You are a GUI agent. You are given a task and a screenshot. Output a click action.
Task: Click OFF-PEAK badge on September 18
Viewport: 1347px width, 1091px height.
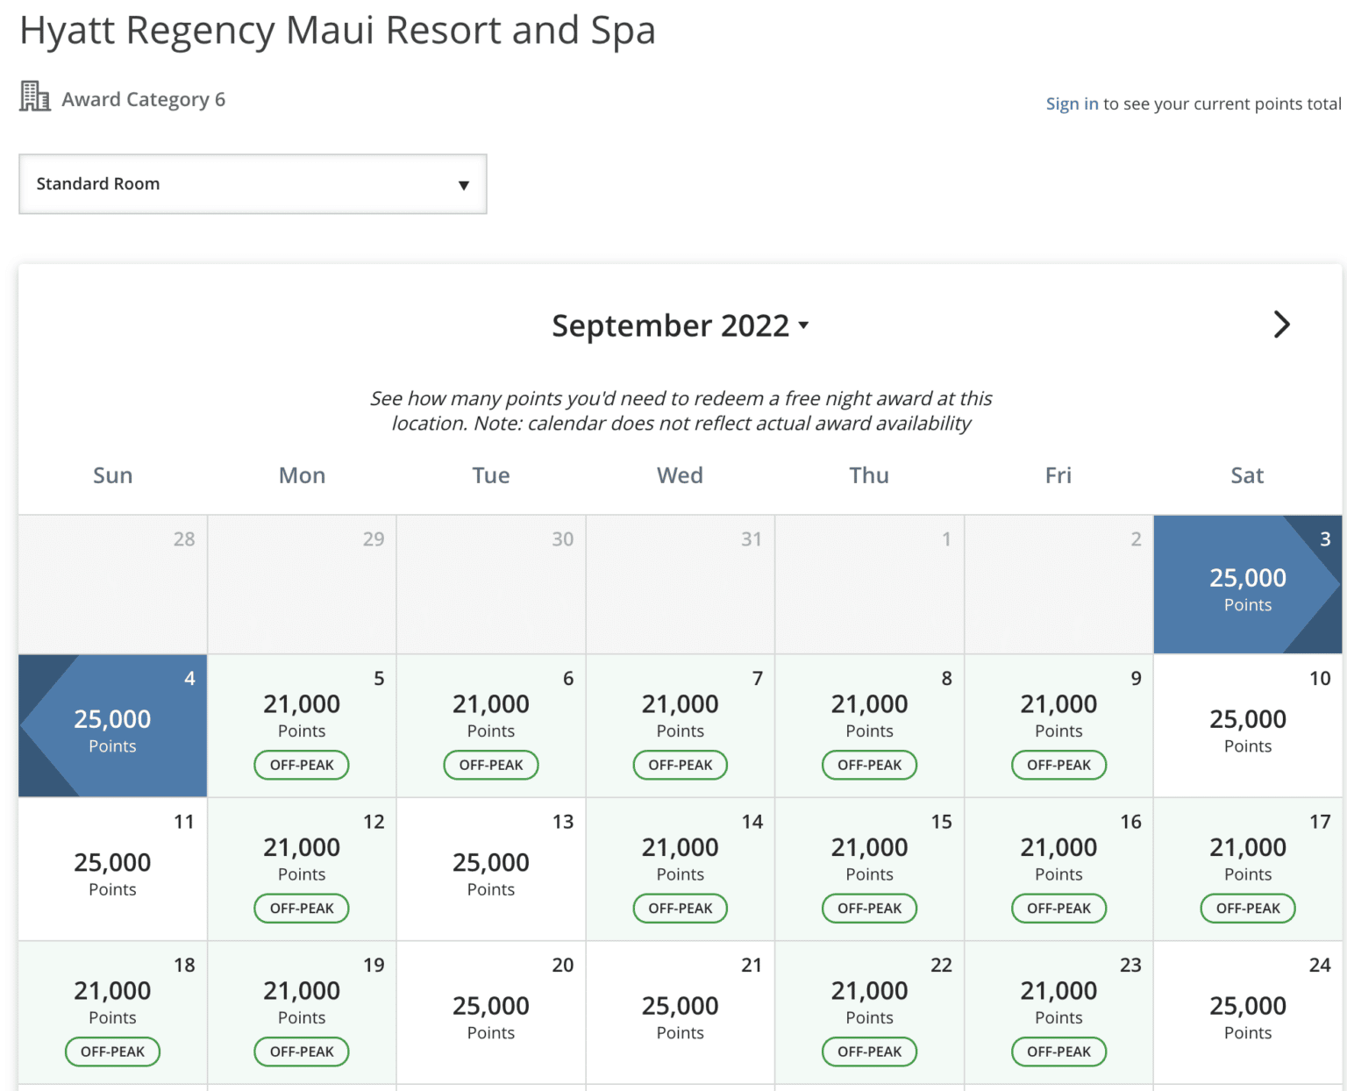[x=112, y=1052]
